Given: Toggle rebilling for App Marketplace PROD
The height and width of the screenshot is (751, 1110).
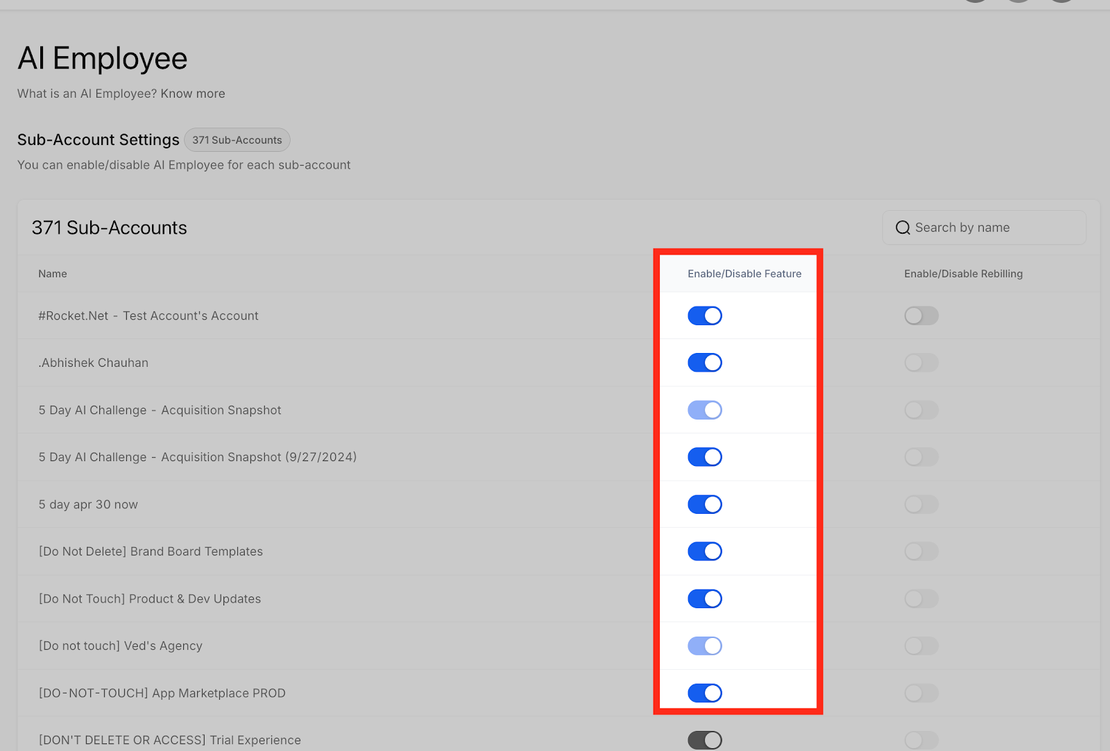Looking at the screenshot, I should click(921, 693).
